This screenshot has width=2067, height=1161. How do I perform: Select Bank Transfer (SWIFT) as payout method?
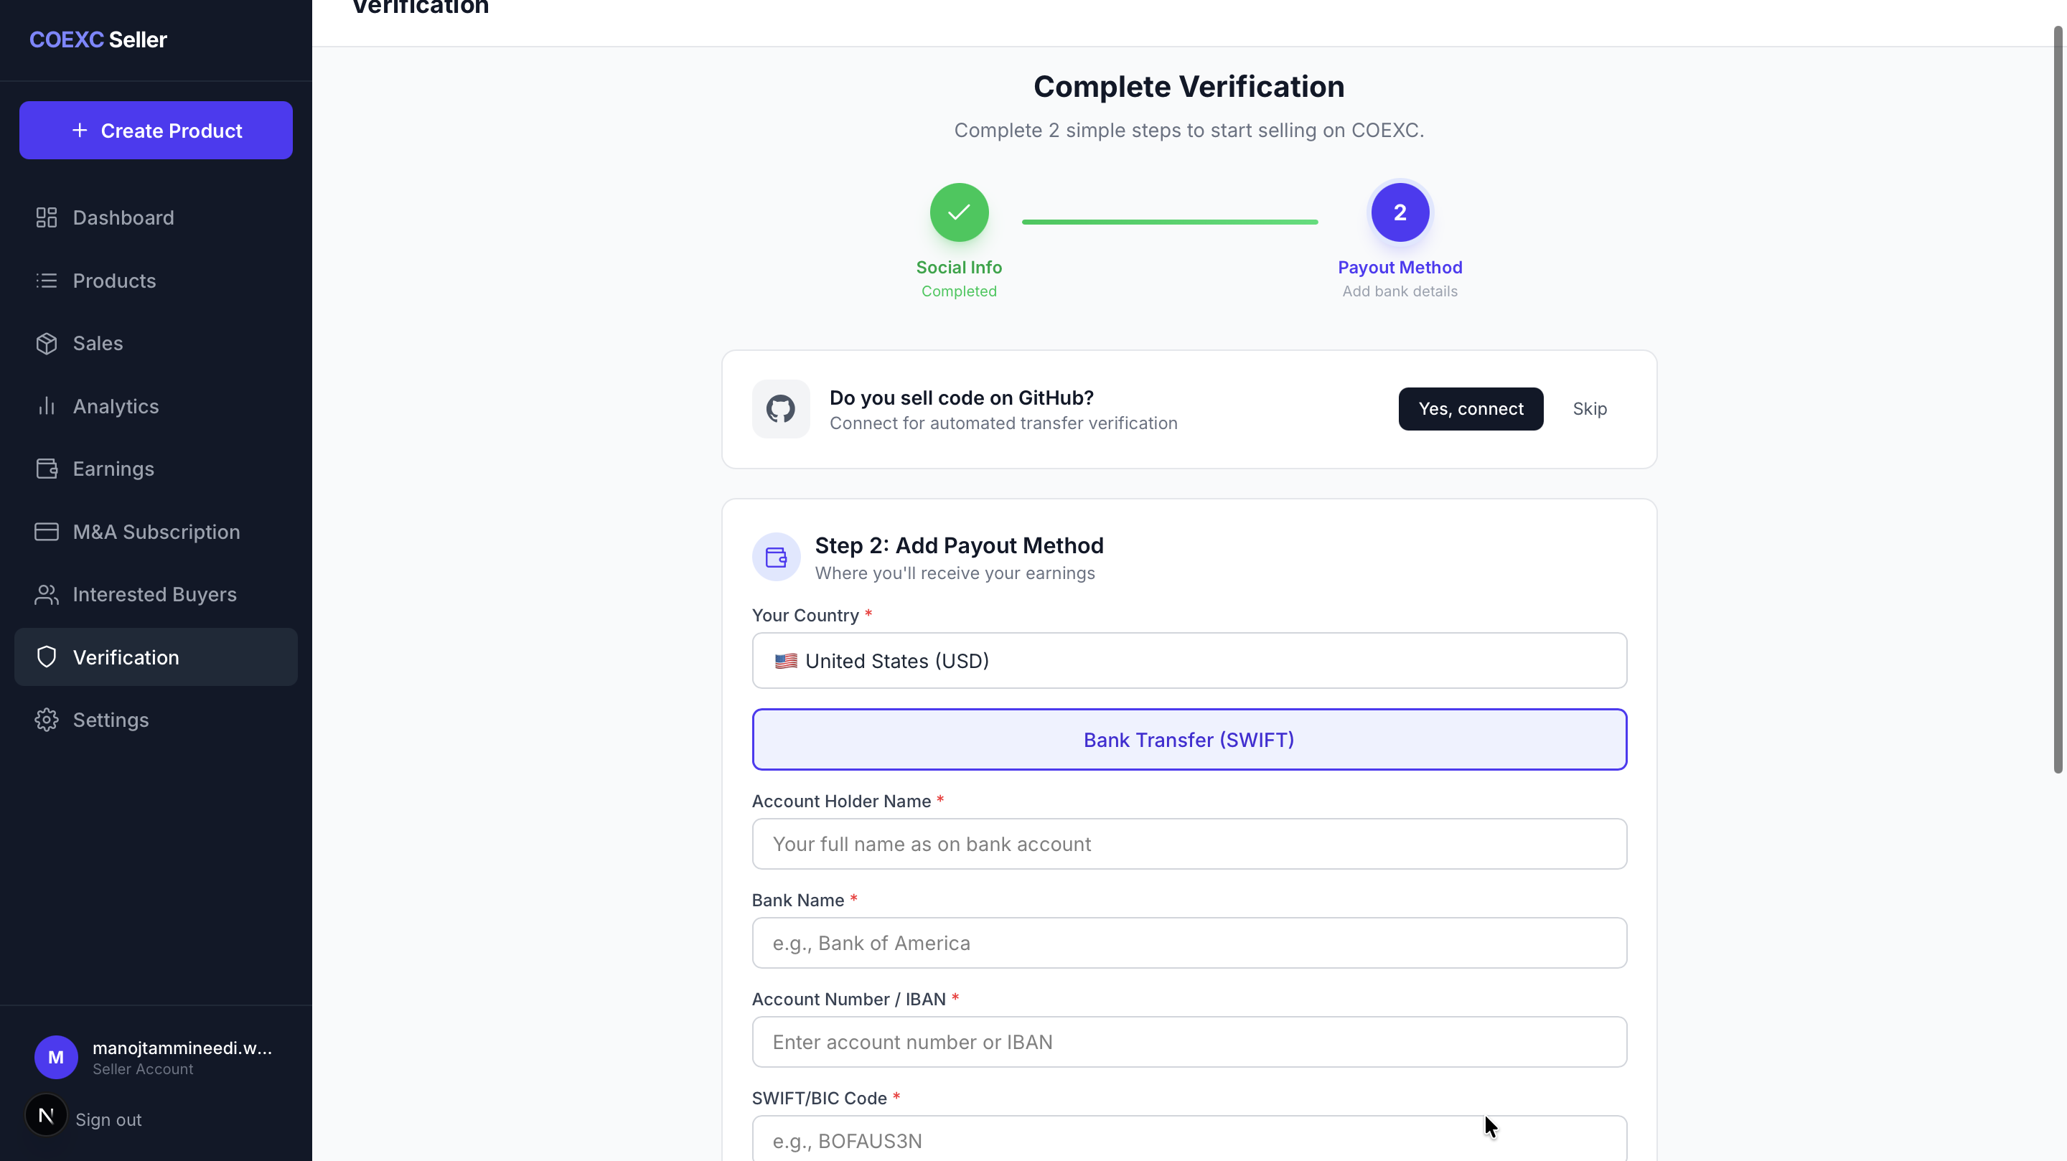1189,739
